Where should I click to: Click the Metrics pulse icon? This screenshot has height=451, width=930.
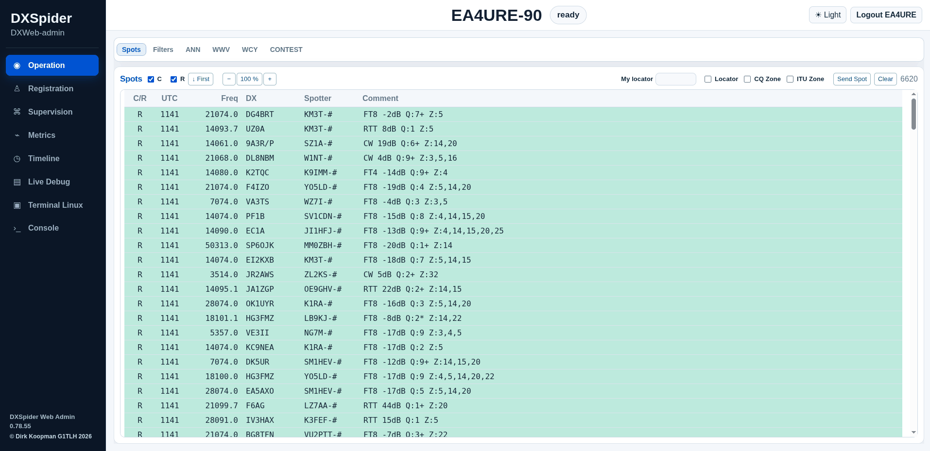(17, 135)
